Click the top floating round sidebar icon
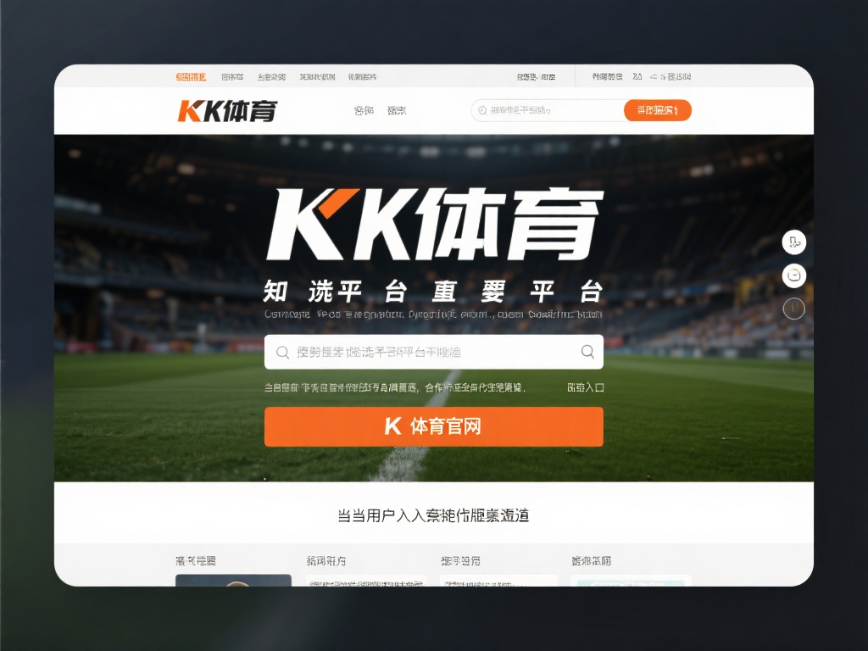 tap(793, 242)
